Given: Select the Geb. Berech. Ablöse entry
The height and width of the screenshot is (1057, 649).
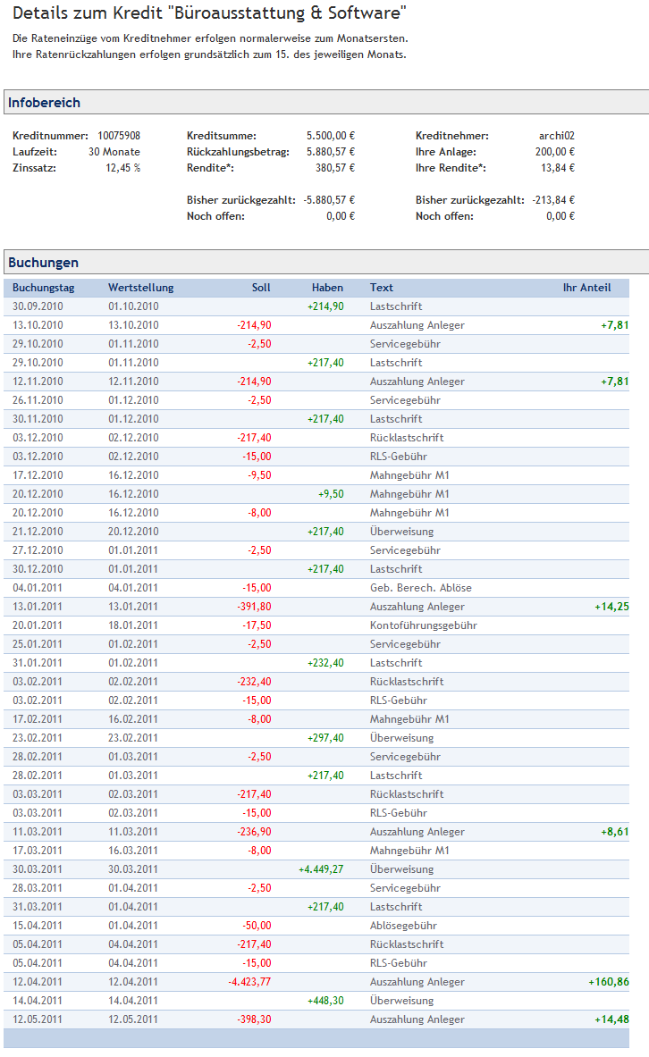Looking at the screenshot, I should (420, 588).
